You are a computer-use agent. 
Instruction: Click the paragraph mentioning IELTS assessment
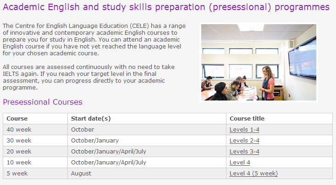point(88,77)
